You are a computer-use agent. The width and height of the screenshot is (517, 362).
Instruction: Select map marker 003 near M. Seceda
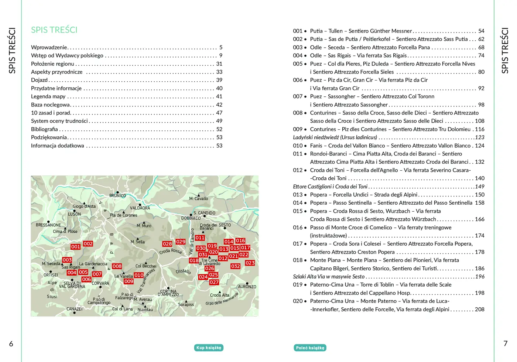click(x=67, y=260)
